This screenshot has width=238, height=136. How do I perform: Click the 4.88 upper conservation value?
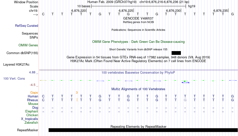pos(32,72)
